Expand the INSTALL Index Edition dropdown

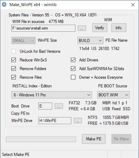point(52,95)
